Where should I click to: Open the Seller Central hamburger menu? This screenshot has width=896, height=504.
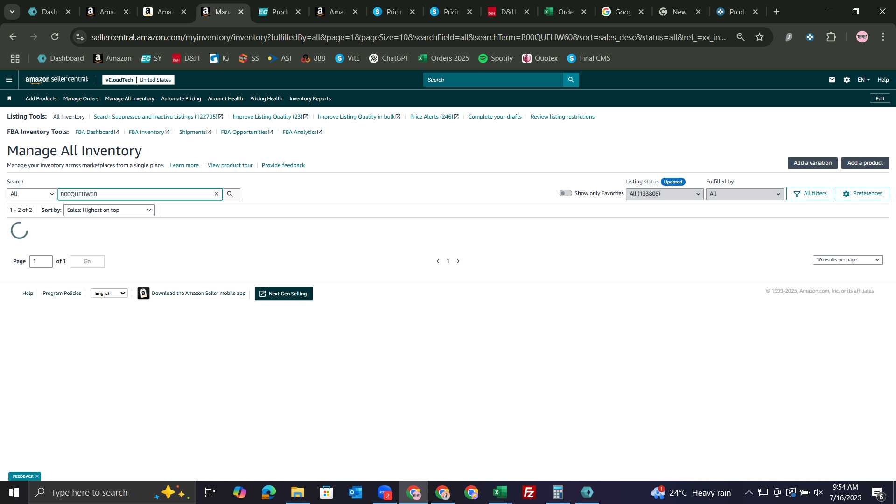[9, 80]
